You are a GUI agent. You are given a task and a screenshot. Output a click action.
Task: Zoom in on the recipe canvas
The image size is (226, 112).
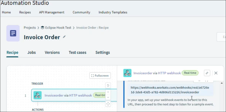point(108,92)
